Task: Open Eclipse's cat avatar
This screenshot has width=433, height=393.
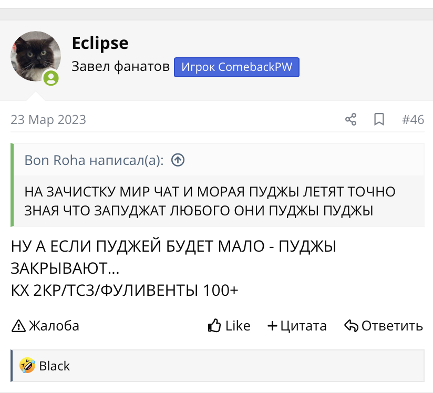Action: (35, 56)
